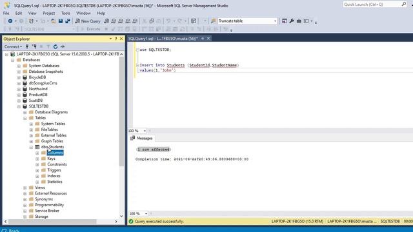Open the Connect dropdown in Object Explorer
This screenshot has height=232, width=413.
[13, 46]
